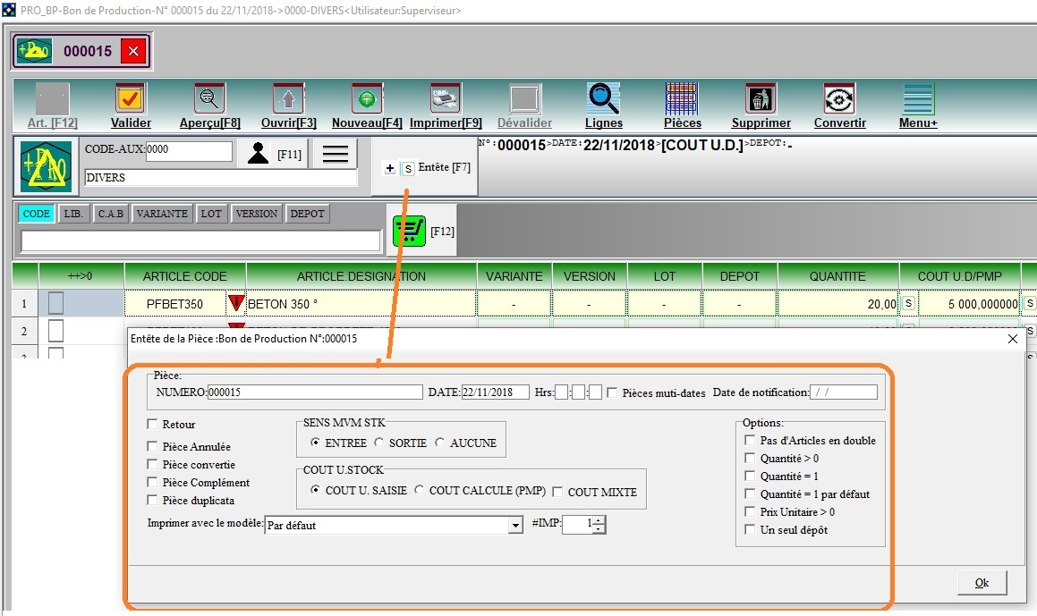Select the C.A.B search tab
The image size is (1037, 616).
pos(111,214)
